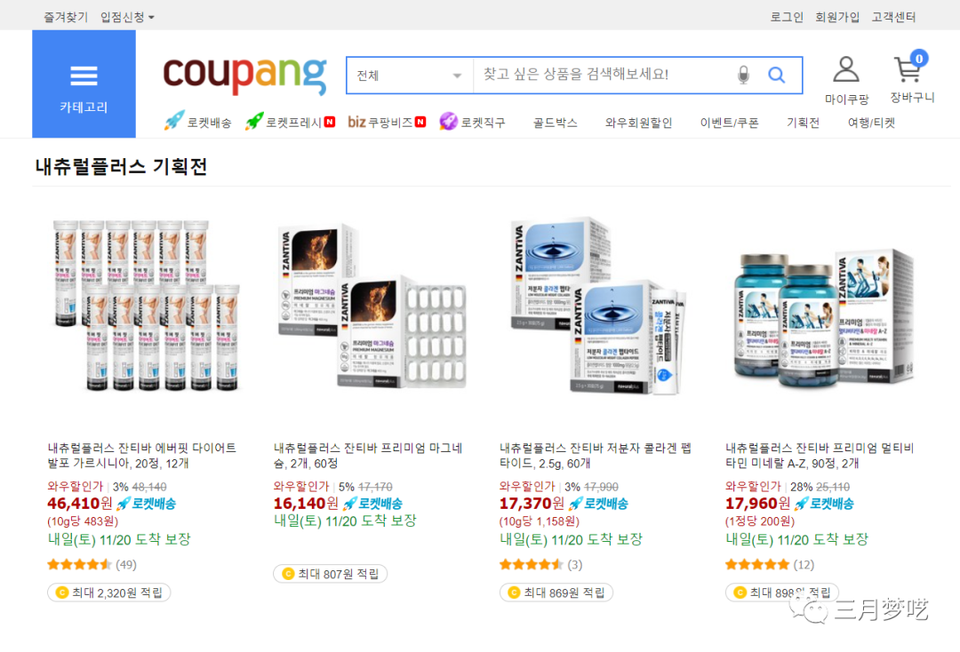Open the Zantiva magnesium product thumbnail
This screenshot has height=652, width=960.
[371, 306]
